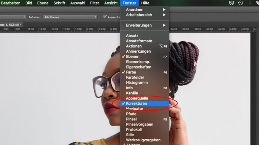Open the Hilfe menu
This screenshot has width=259, height=145.
tap(145, 3)
